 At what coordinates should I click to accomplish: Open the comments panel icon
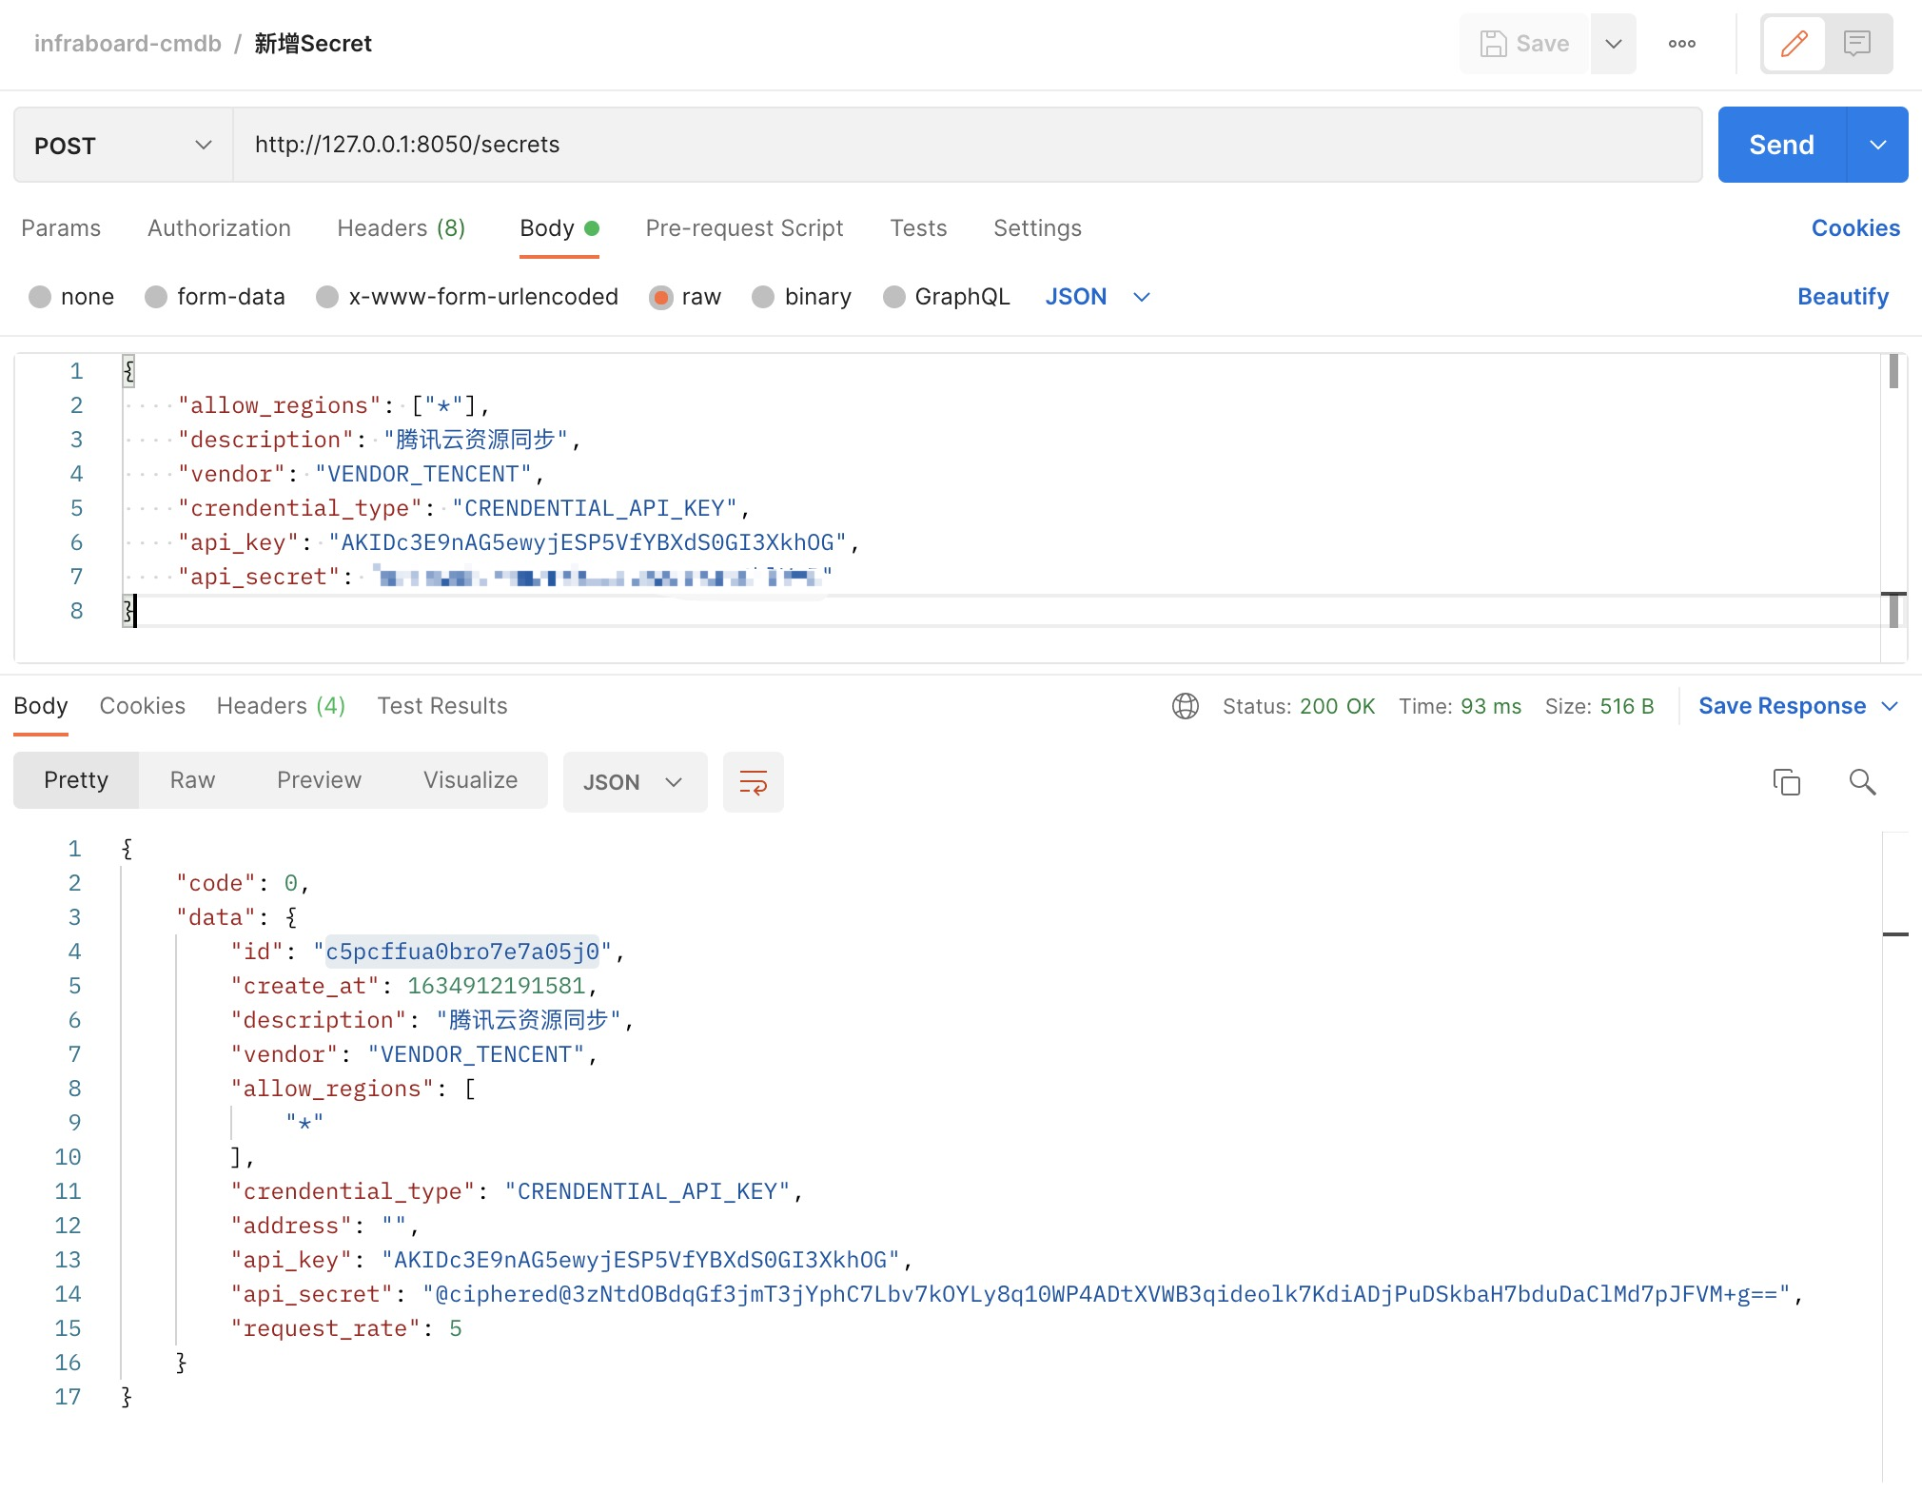coord(1857,44)
